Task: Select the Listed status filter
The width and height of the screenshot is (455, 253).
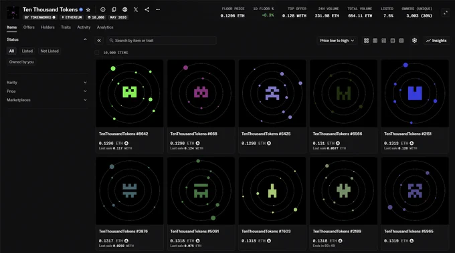Action: click(x=27, y=51)
